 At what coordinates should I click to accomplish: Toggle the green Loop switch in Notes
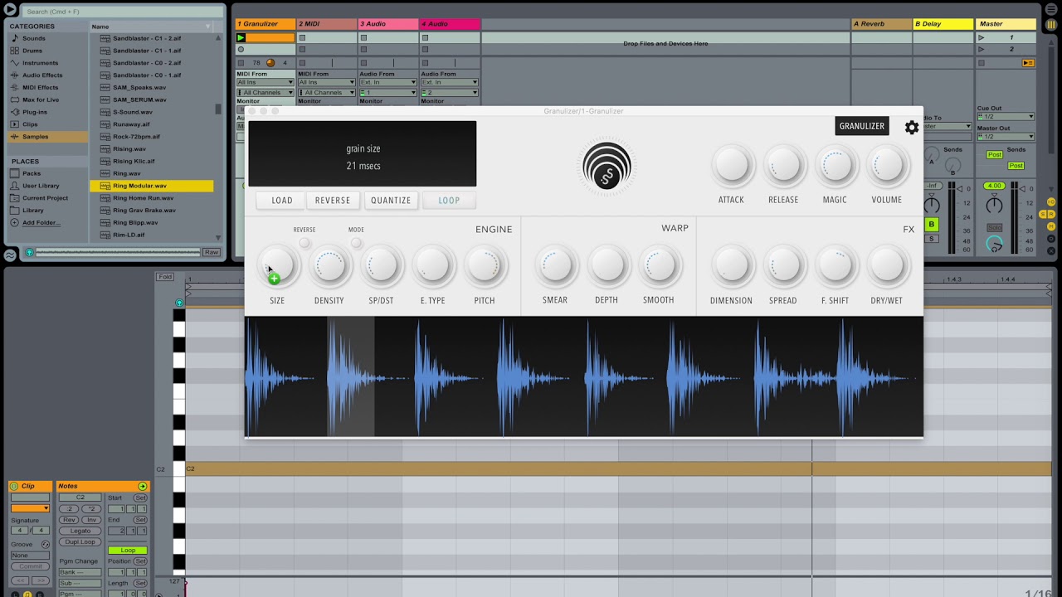click(x=128, y=551)
